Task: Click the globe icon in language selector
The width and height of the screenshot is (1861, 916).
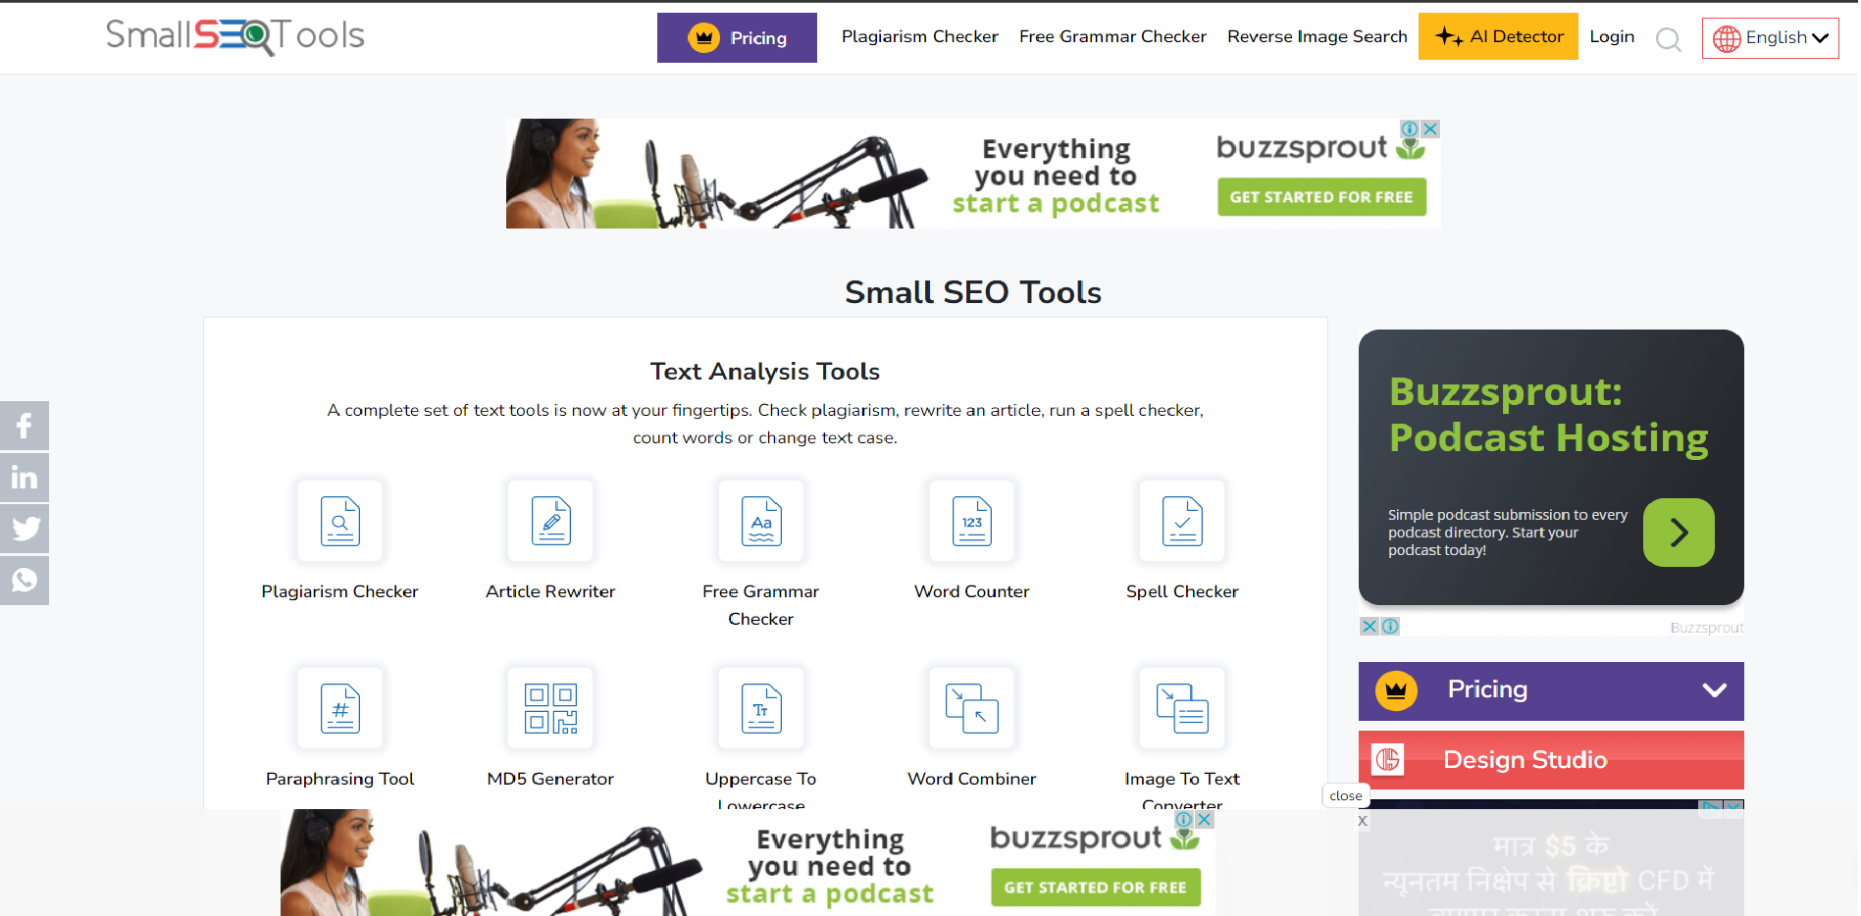Action: pyautogui.click(x=1727, y=38)
